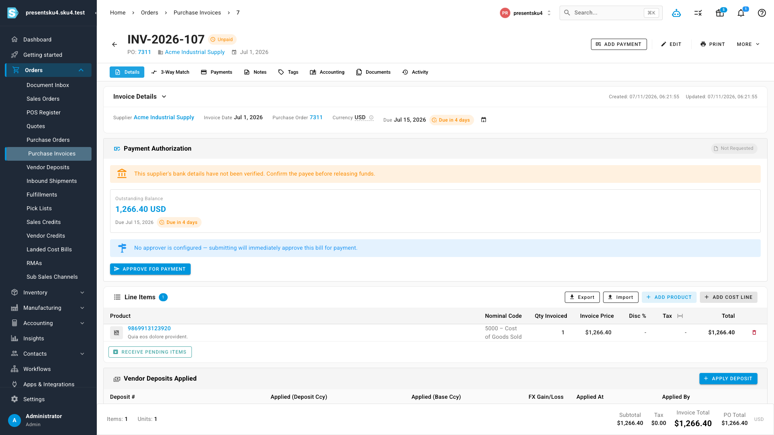Switch to the Payments tab

pyautogui.click(x=216, y=72)
